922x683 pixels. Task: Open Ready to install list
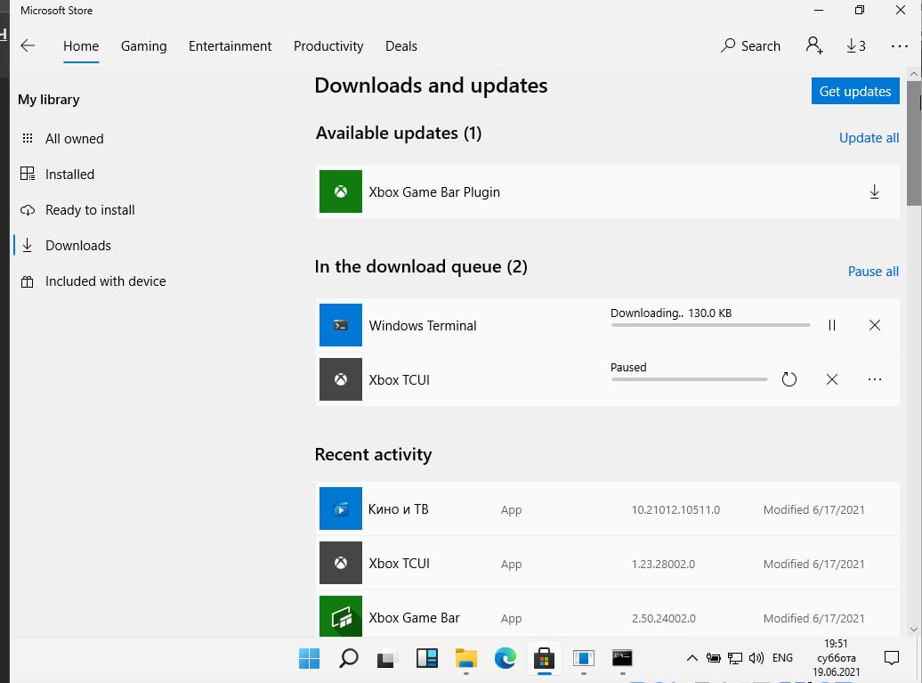[x=89, y=210]
